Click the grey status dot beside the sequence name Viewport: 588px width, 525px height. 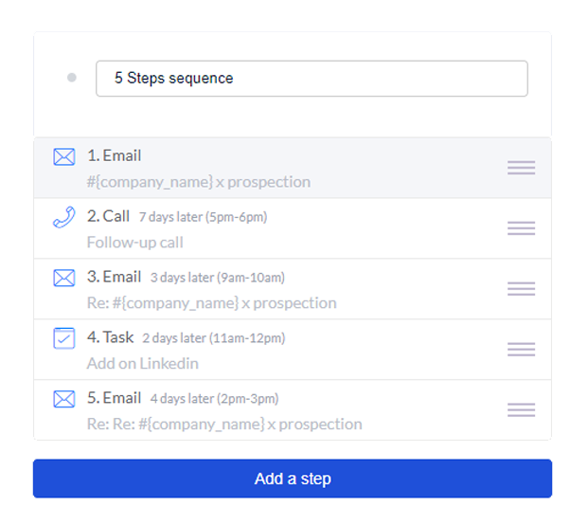72,78
